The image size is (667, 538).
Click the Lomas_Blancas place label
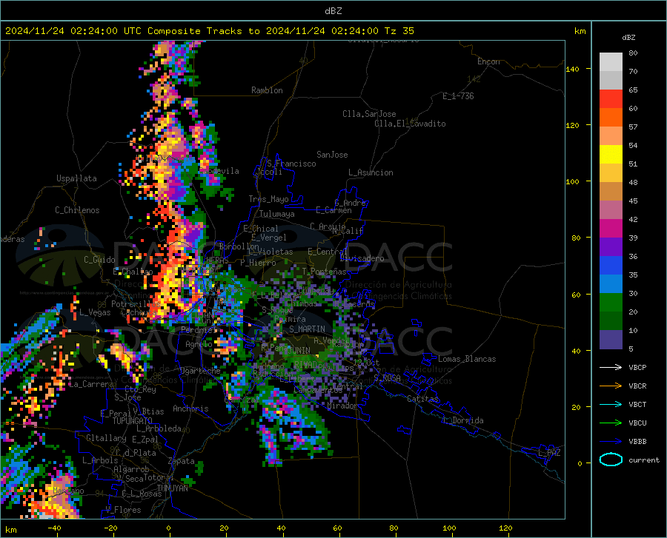click(x=467, y=359)
